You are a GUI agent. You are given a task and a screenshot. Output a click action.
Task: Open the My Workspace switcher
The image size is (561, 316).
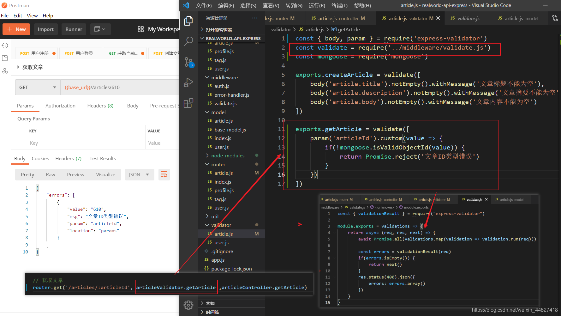click(x=163, y=29)
